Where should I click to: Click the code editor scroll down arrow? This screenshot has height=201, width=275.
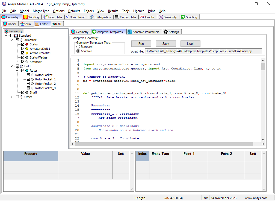(x=263, y=140)
